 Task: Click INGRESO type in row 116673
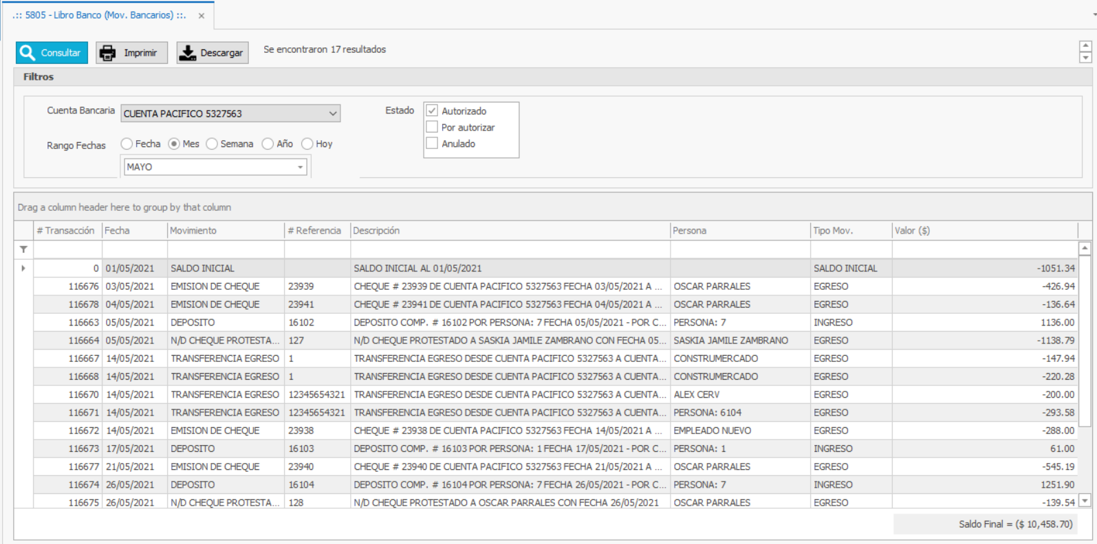pyautogui.click(x=851, y=449)
